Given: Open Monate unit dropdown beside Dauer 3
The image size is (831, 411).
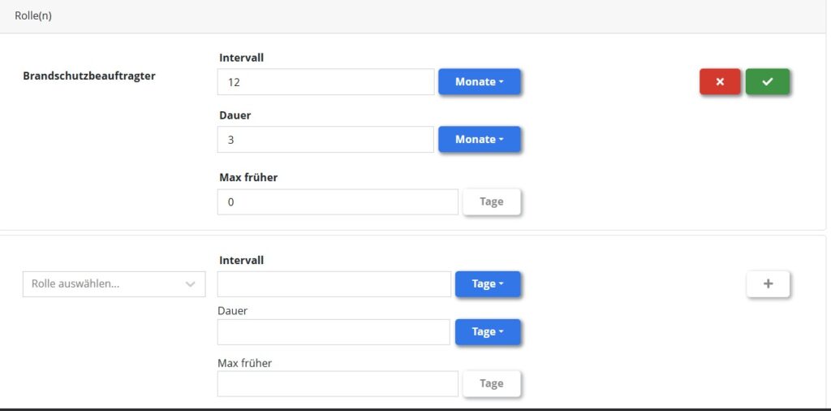Looking at the screenshot, I should tap(479, 140).
